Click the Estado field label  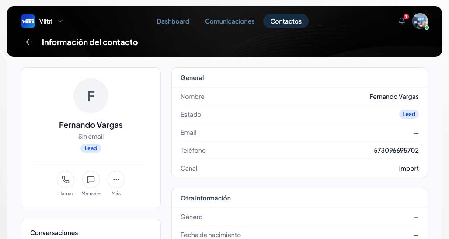click(x=191, y=115)
